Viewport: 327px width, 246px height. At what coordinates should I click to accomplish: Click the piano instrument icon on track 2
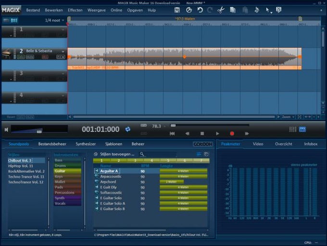[6, 54]
